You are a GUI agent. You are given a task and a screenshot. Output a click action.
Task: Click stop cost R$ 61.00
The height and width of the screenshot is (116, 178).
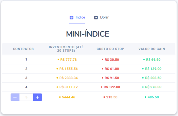(112, 69)
